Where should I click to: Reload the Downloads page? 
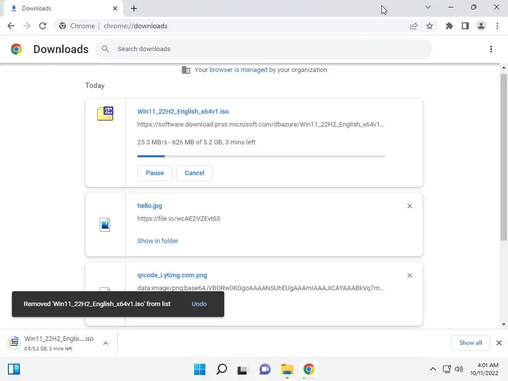(43, 26)
